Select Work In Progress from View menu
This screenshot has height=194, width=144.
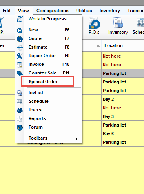click(48, 19)
